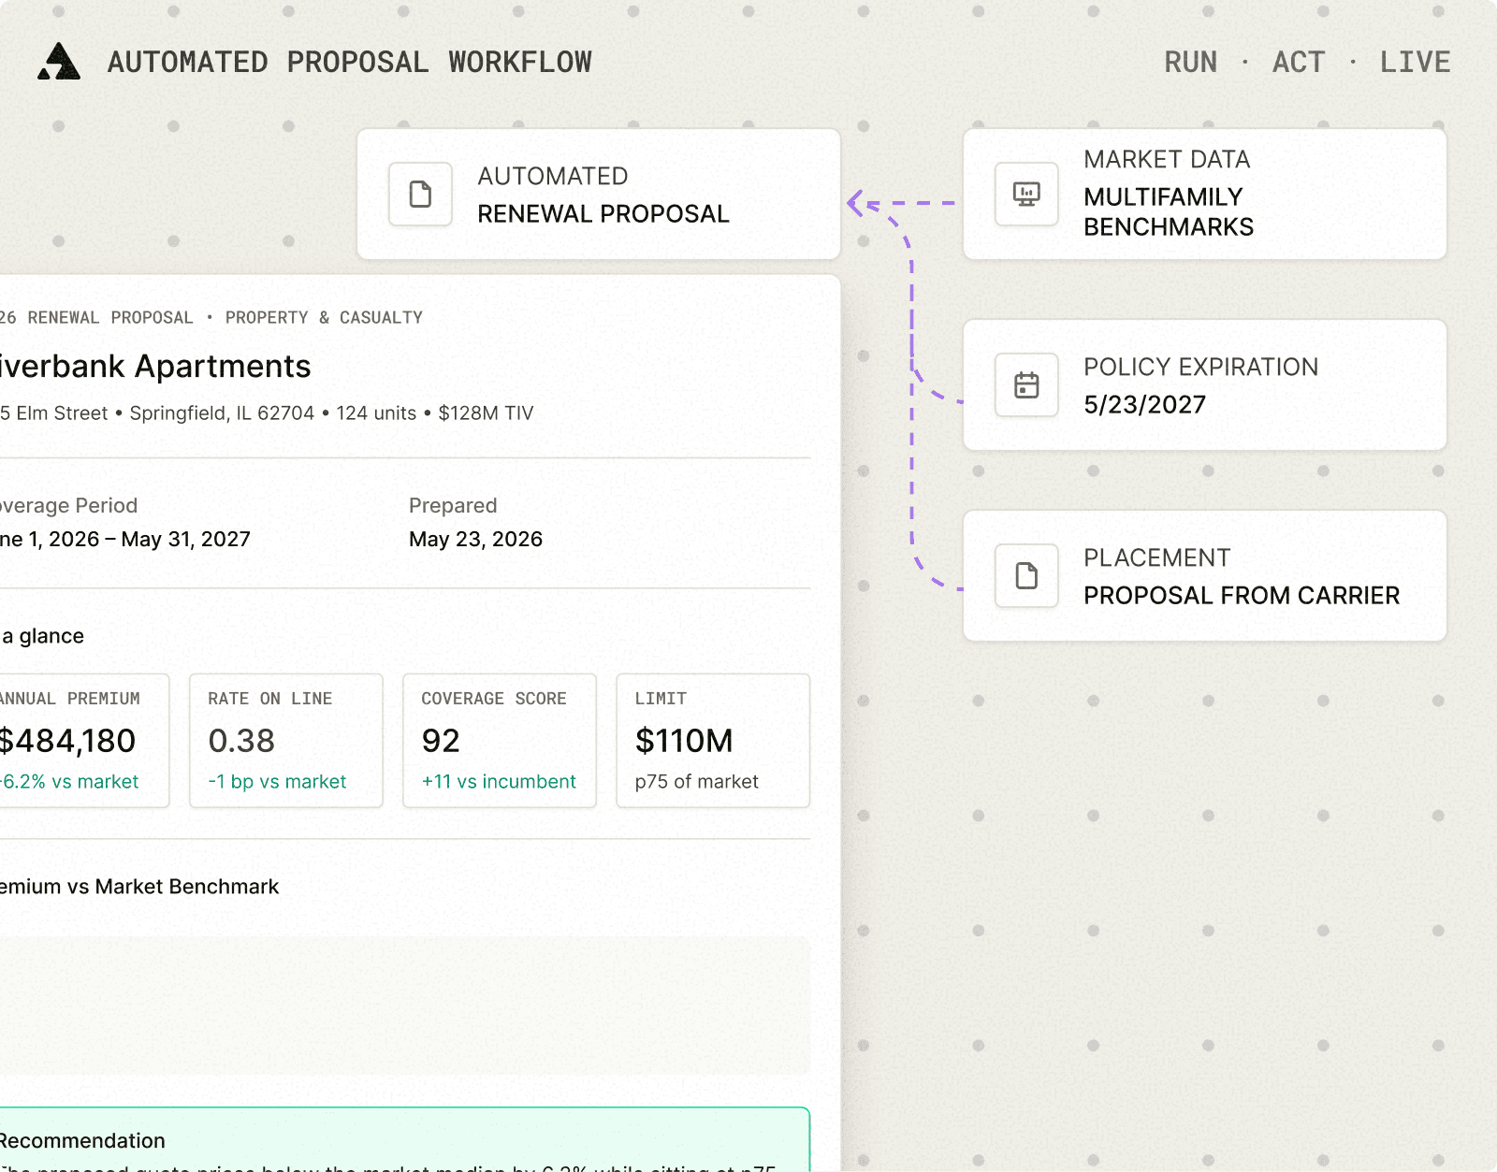
Task: Select the ACT step in header
Action: pyautogui.click(x=1299, y=62)
